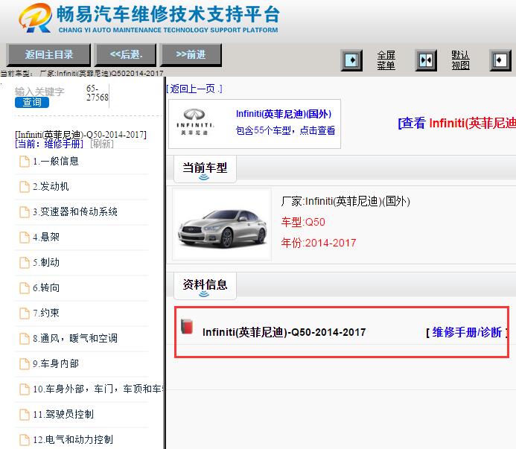The image size is (516, 449).
Task: Click the folder icon beside 12.电气和动力控制
Action: point(25,440)
